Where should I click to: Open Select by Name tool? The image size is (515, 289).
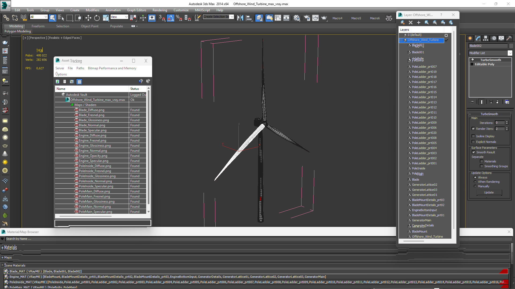pyautogui.click(x=61, y=18)
